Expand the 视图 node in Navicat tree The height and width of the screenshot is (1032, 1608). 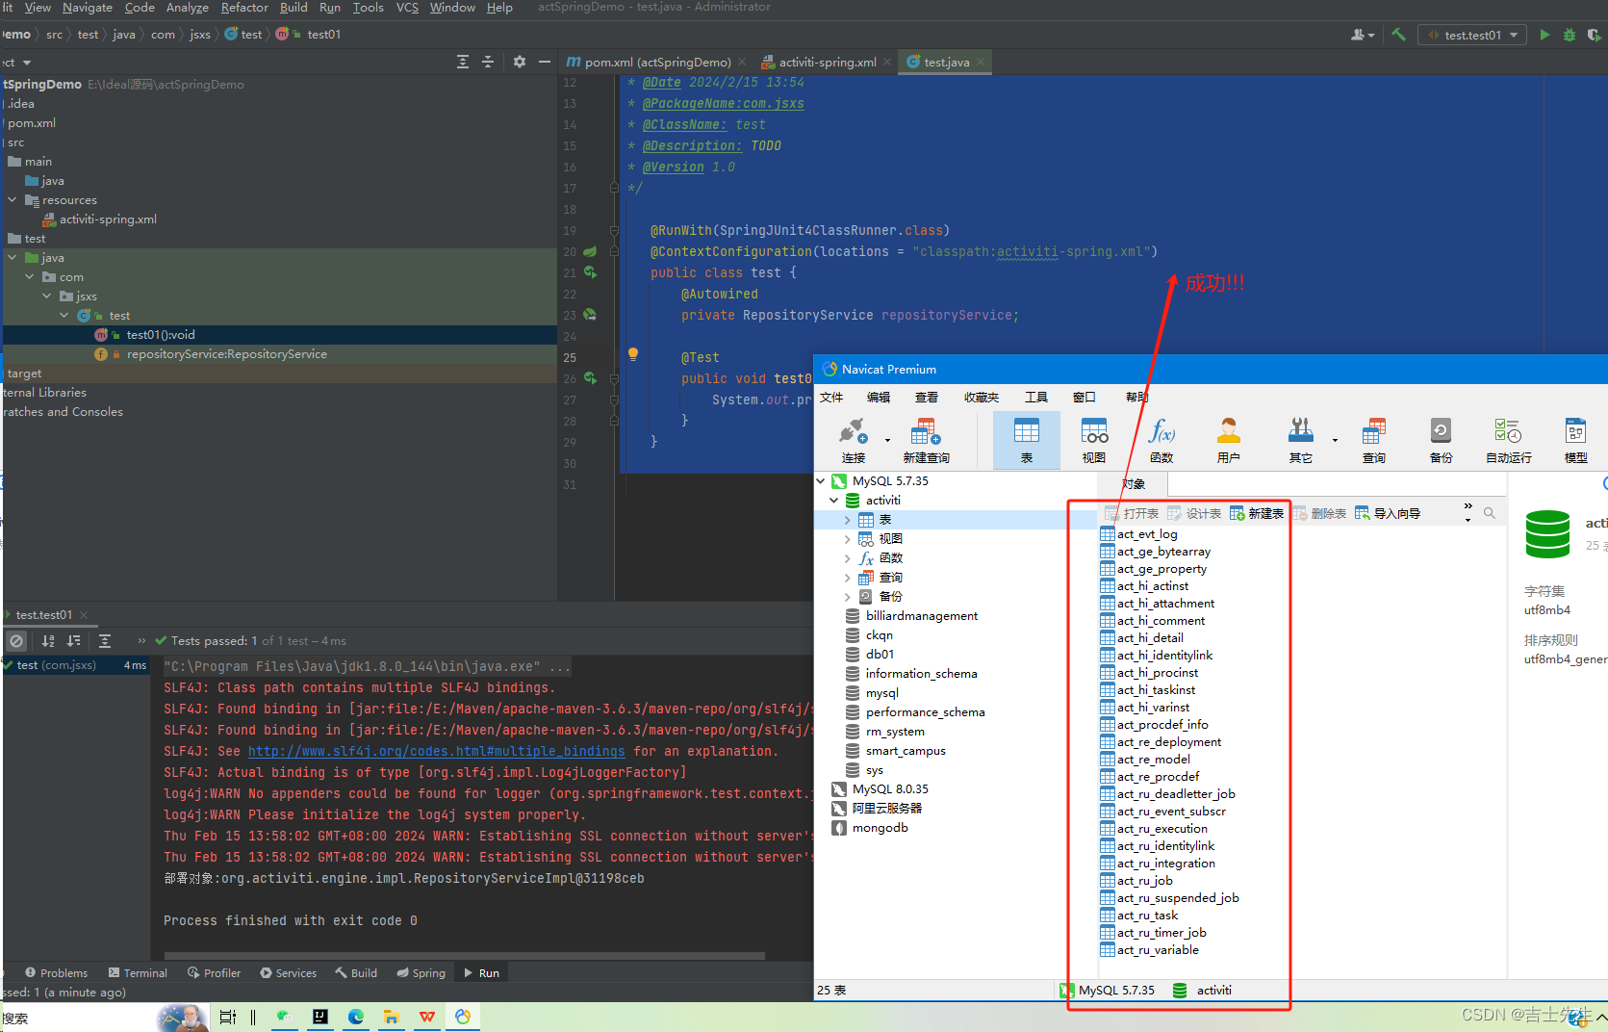(x=847, y=539)
